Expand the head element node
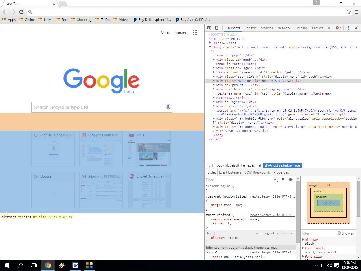Viewport: 361px width, 271px height. pos(210,43)
